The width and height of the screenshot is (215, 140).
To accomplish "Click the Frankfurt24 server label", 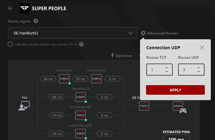I will 80,89.
